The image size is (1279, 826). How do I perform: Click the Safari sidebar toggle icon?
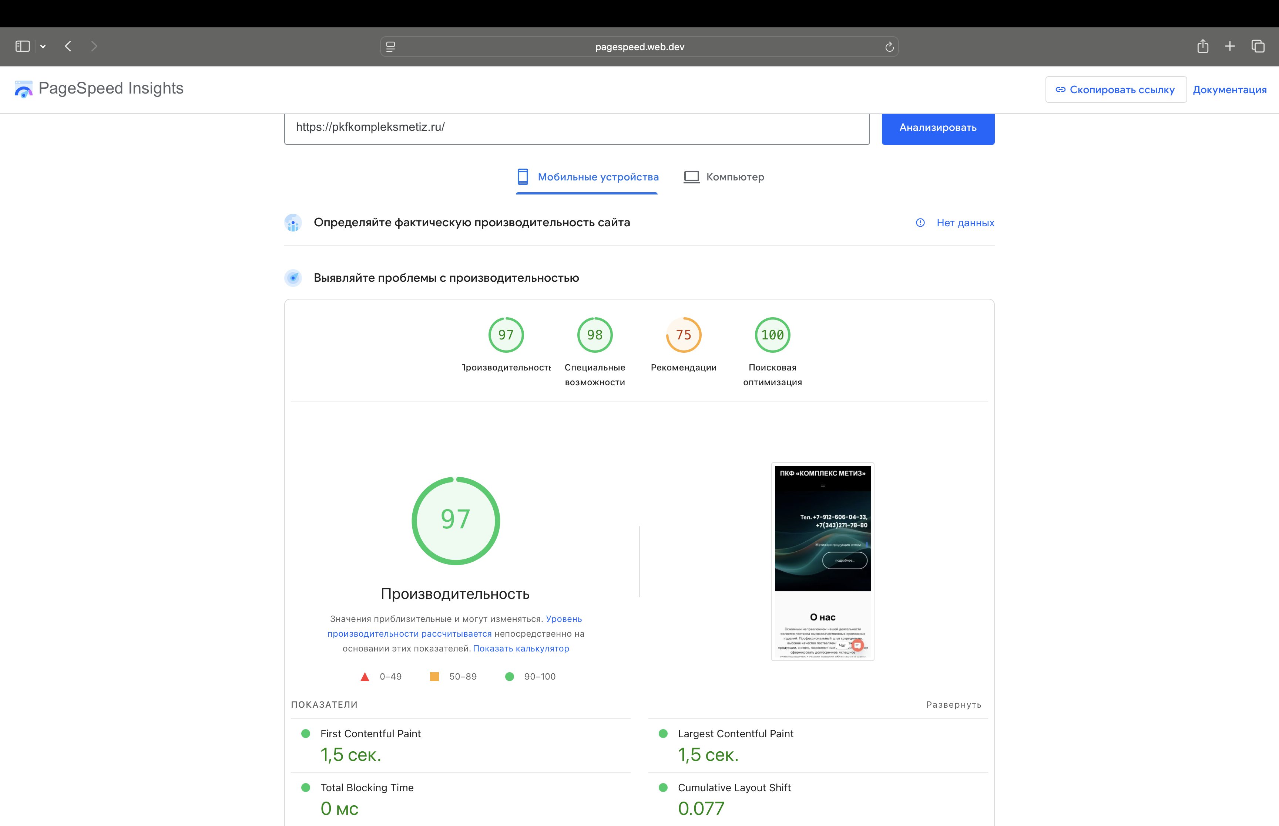coord(23,46)
